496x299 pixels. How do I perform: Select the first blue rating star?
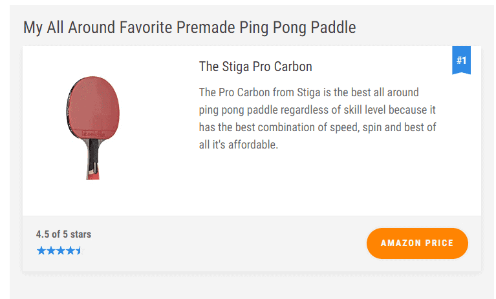(x=41, y=251)
